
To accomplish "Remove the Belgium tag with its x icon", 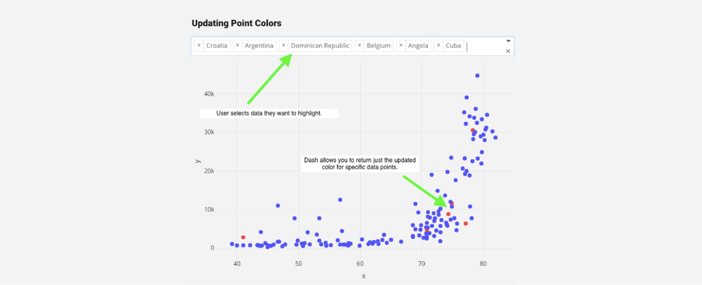I will (x=359, y=46).
